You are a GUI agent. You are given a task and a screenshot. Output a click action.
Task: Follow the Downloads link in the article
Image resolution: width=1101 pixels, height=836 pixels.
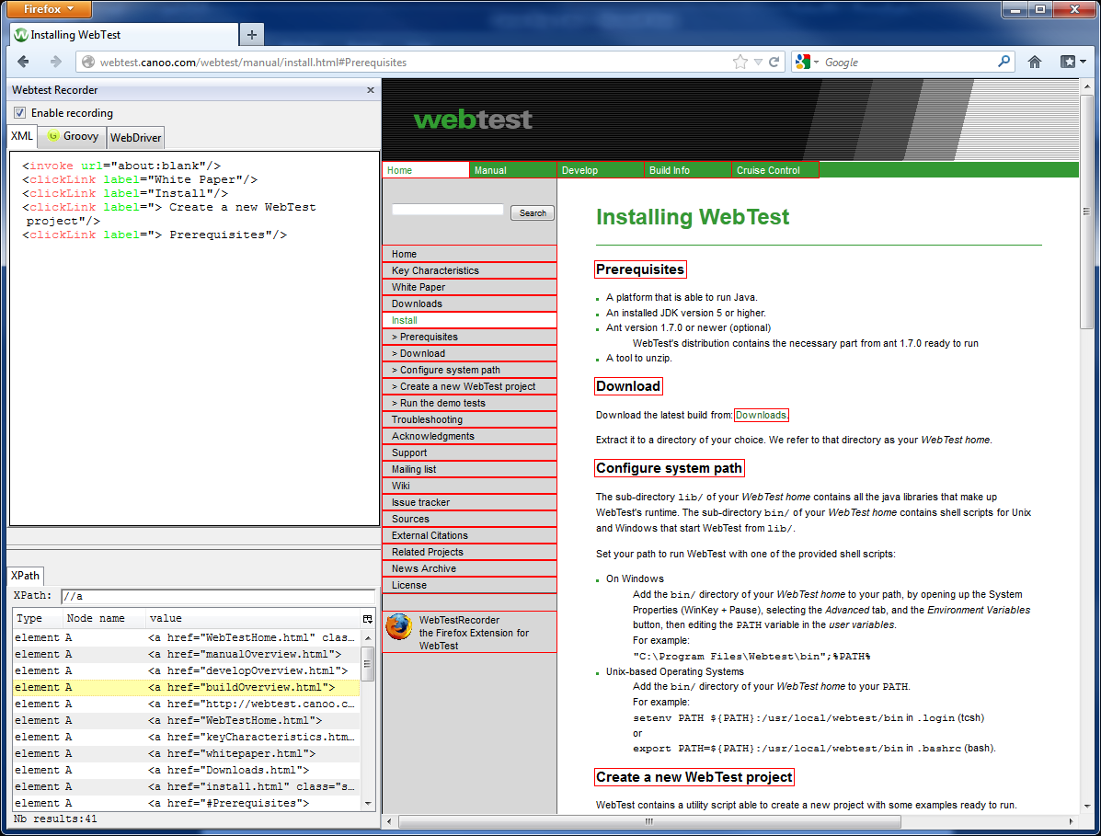762,415
